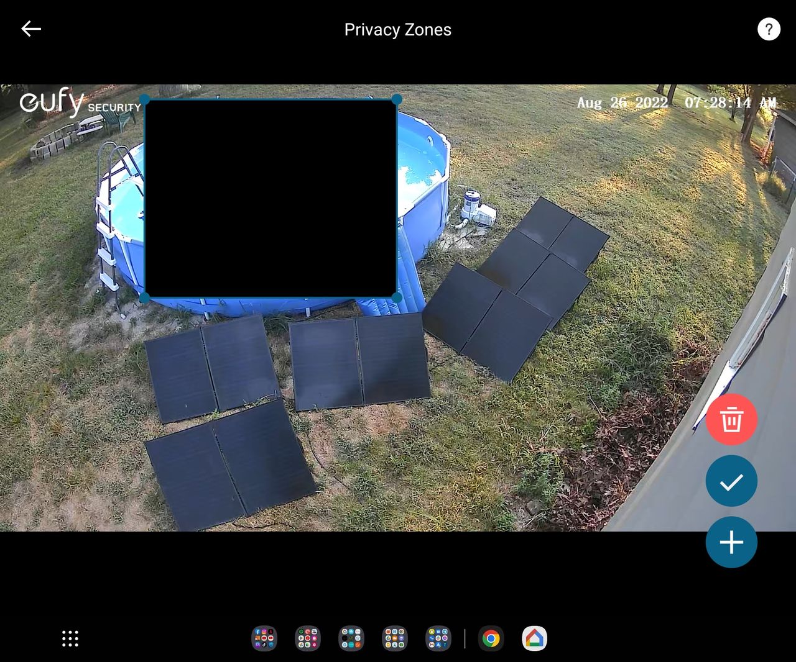This screenshot has height=662, width=796.
Task: Select top-left handle of privacy zone
Action: pyautogui.click(x=144, y=99)
